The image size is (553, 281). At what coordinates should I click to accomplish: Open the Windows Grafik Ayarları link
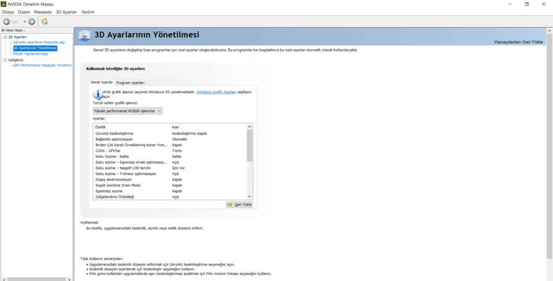coord(216,92)
